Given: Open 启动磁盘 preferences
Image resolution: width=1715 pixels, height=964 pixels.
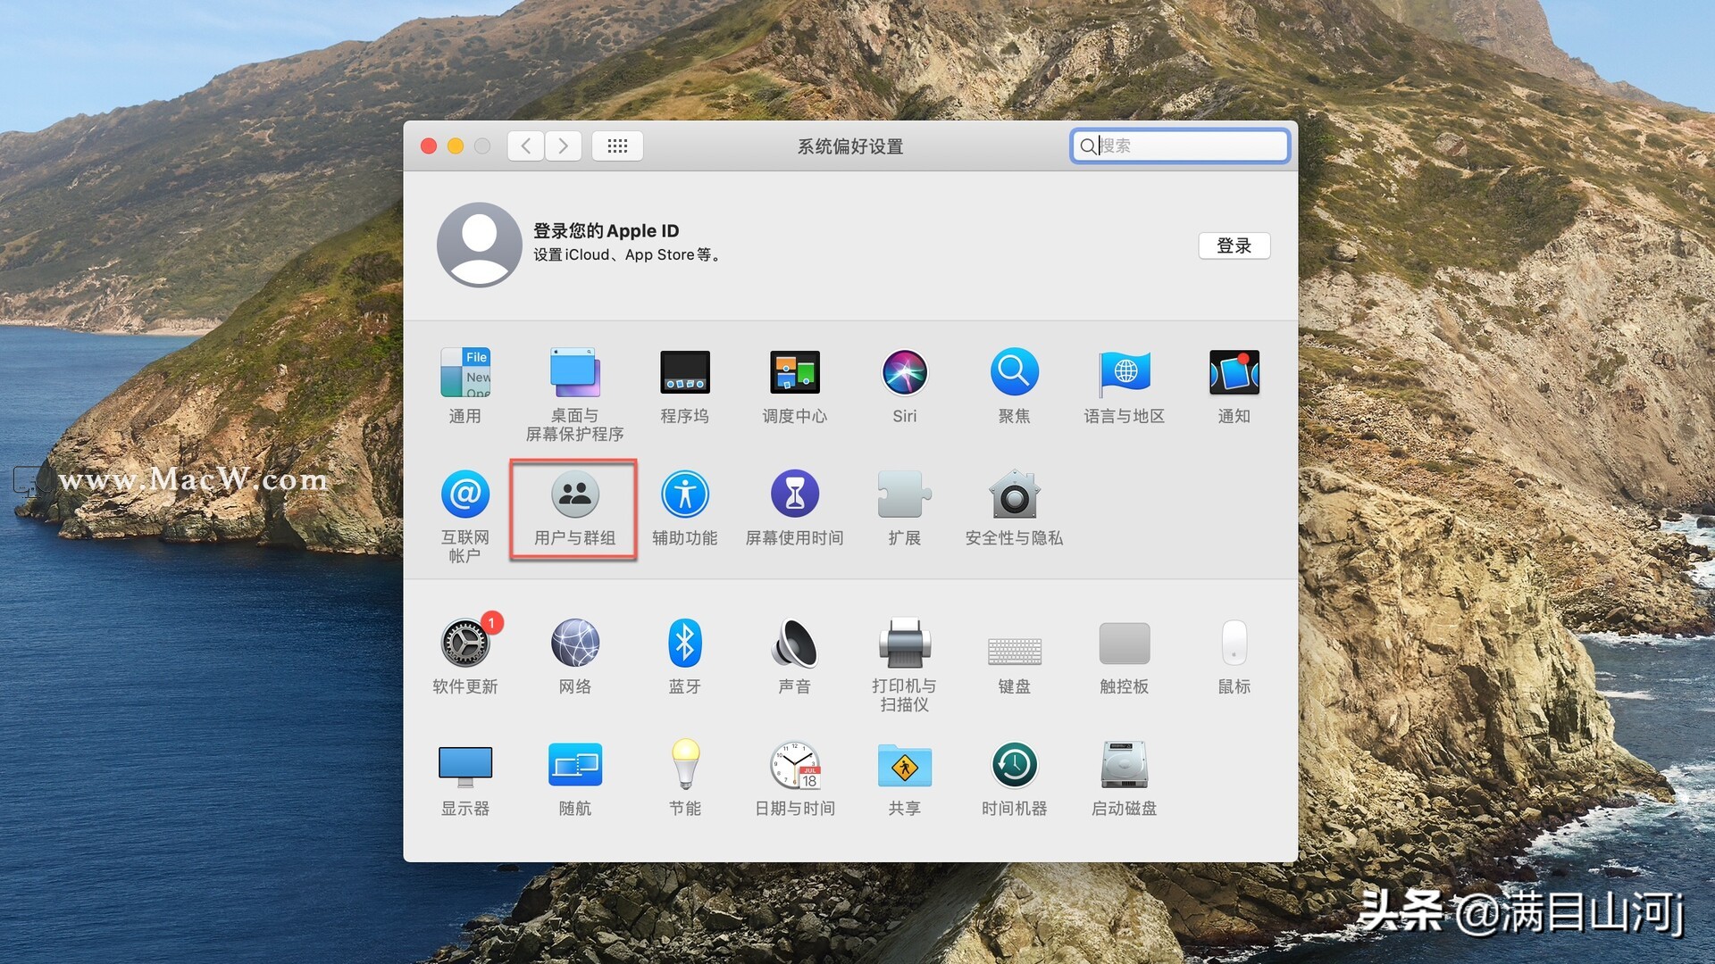Looking at the screenshot, I should (1124, 765).
